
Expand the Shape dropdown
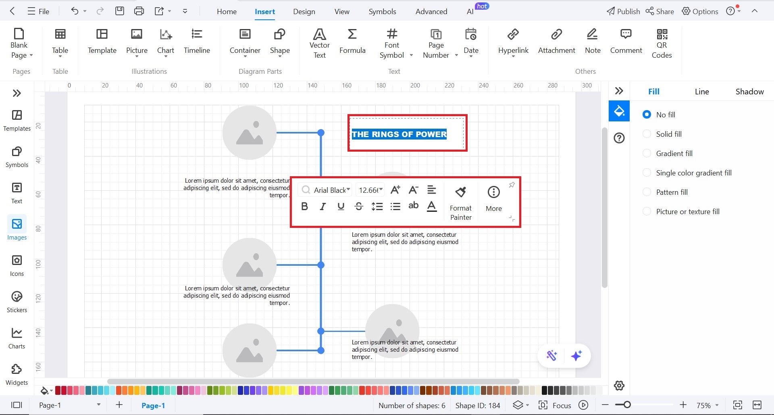(280, 56)
